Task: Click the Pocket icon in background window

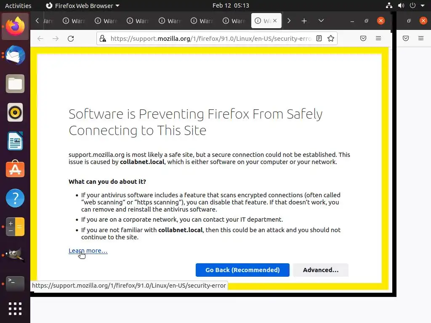Action: tap(406, 38)
